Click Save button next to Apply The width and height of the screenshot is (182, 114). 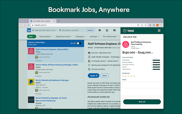point(105,76)
